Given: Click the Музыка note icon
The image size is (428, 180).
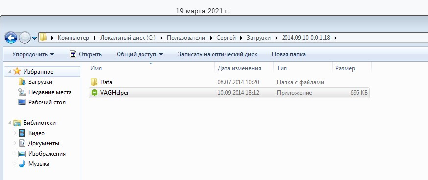Looking at the screenshot, I should 22,164.
